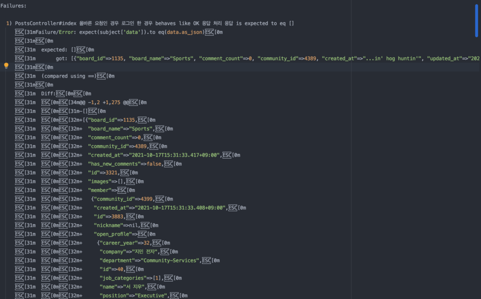
Task: Click the 'got: [{"board_id"=>1135' line
Action: pyautogui.click(x=247, y=58)
